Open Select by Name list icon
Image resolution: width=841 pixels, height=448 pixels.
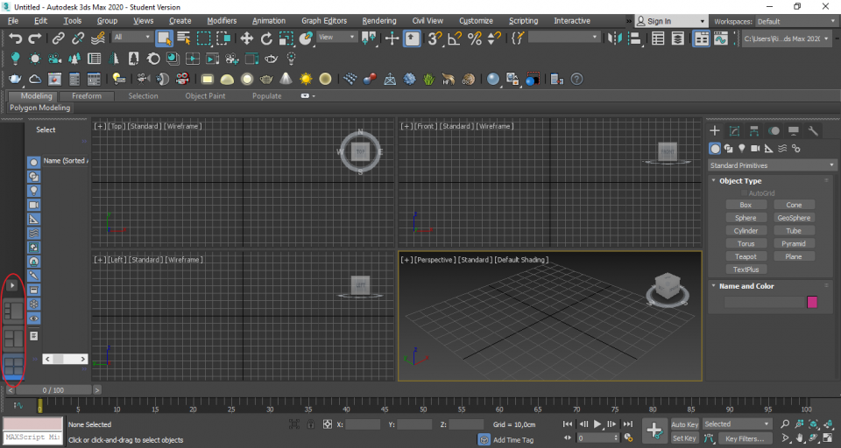184,38
